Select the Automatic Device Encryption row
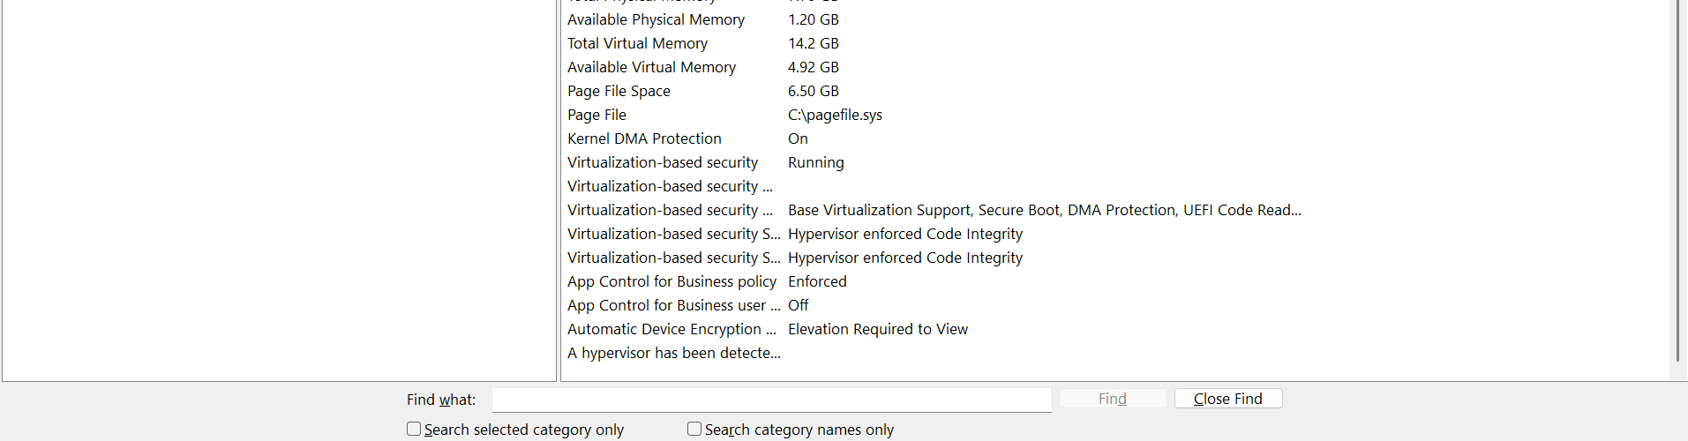Viewport: 1688px width, 441px height. (671, 329)
